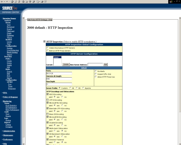Click the Mail toolbar icon
The width and height of the screenshot is (181, 145).
38,2
